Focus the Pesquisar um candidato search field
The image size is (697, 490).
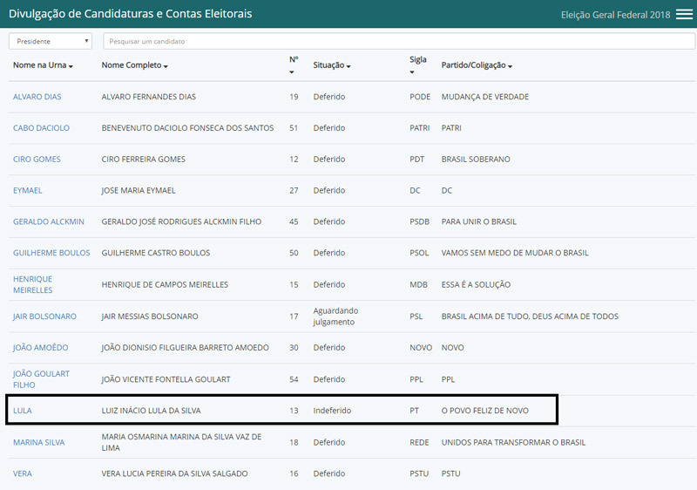399,41
